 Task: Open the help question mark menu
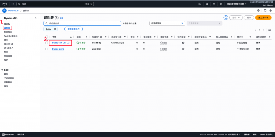click(x=214, y=4)
